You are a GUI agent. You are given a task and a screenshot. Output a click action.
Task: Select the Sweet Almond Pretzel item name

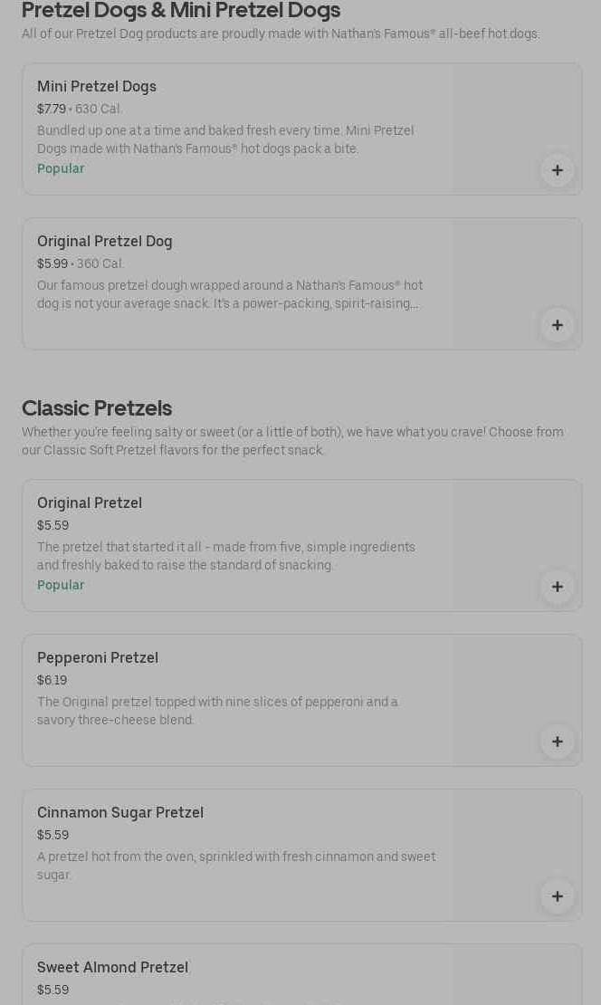coord(113,968)
